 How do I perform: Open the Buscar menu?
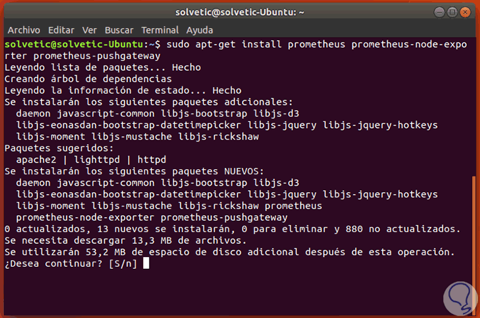click(119, 30)
